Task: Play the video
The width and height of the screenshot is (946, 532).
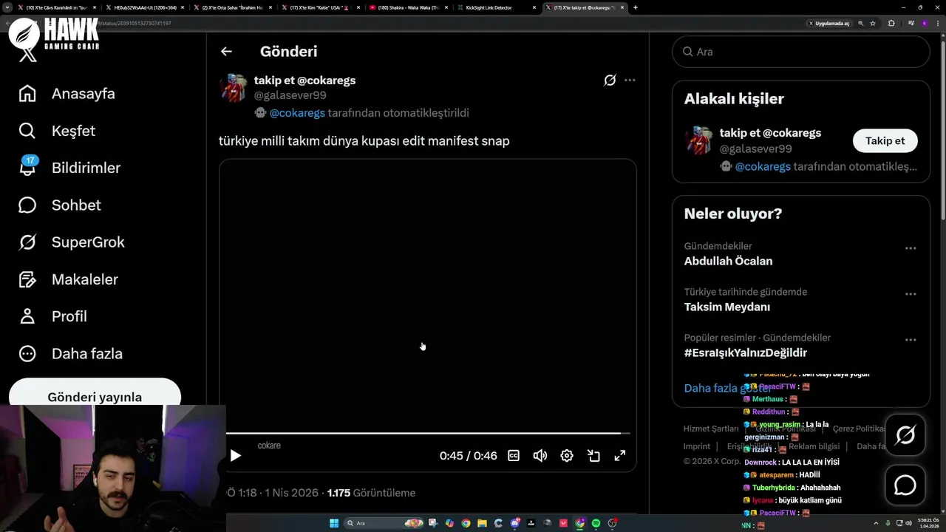Action: [x=236, y=455]
